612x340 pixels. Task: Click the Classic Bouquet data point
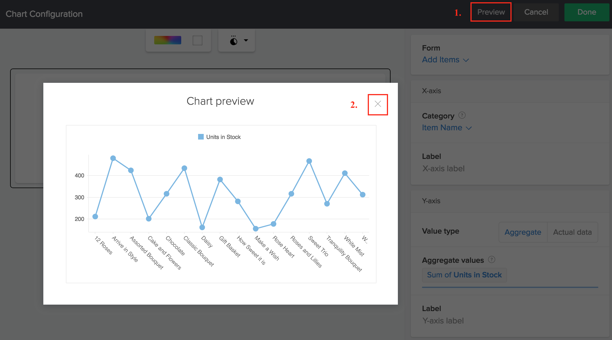pos(184,168)
